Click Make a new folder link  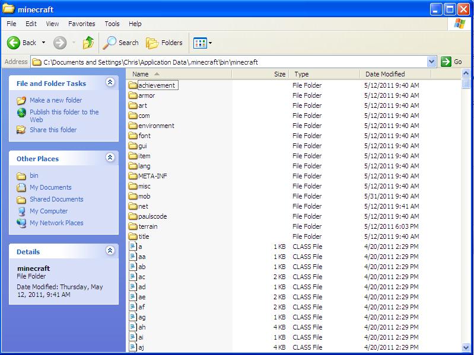56,100
